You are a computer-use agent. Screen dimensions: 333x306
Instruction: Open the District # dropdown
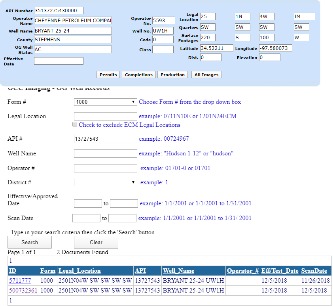105,182
